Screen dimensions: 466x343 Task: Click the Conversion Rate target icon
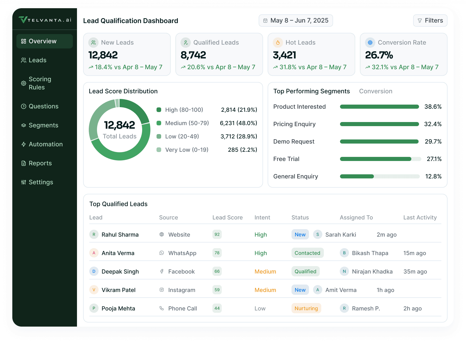coord(370,43)
